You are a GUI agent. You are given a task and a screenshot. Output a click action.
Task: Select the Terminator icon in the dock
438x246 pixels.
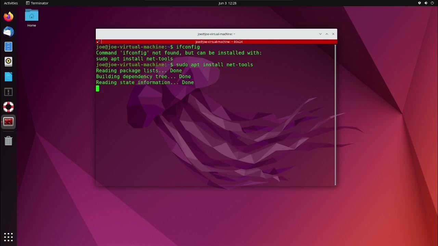tap(8, 122)
